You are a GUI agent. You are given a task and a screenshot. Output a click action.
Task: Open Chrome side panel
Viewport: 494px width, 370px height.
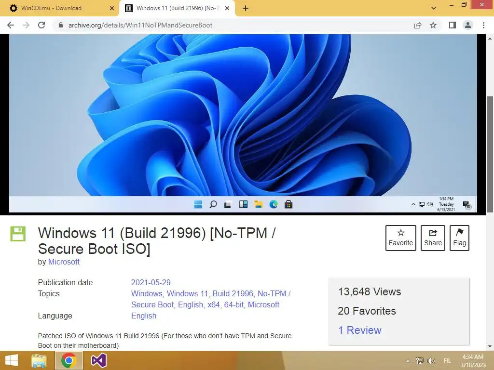[x=453, y=25]
